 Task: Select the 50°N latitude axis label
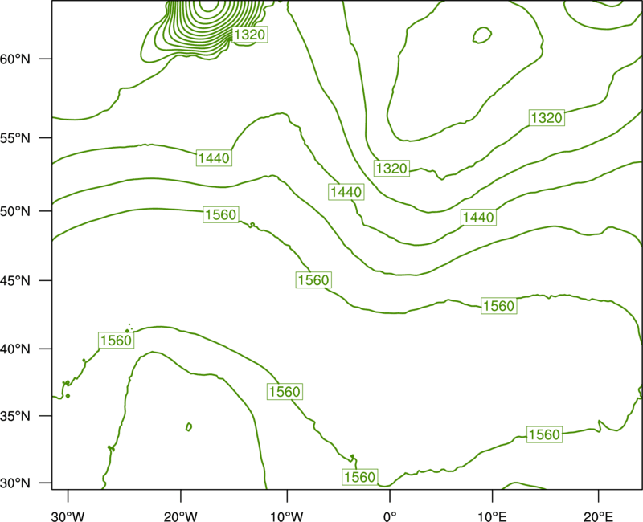[x=15, y=211]
